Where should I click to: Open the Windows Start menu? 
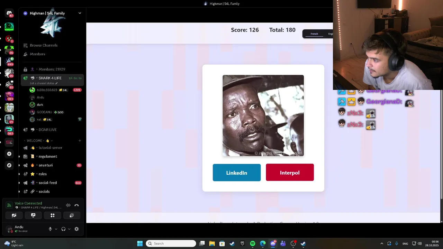pyautogui.click(x=140, y=243)
